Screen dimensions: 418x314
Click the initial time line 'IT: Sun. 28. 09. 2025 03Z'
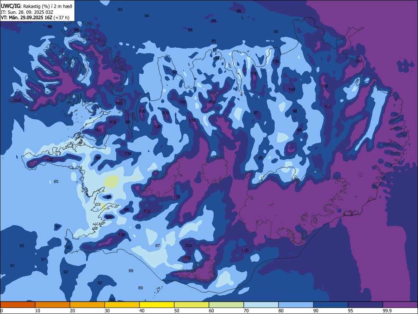27,12
